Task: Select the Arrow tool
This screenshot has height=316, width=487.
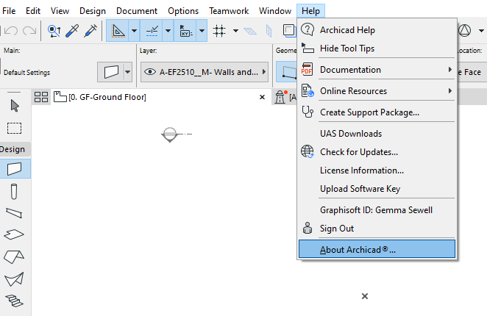Action: coord(15,106)
